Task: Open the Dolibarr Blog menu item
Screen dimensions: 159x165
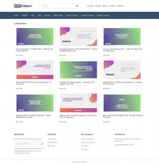Action: (x=58, y=15)
